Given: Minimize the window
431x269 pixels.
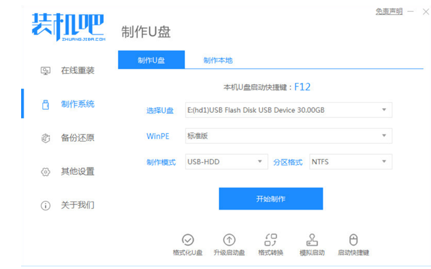Looking at the screenshot, I should click(411, 11).
